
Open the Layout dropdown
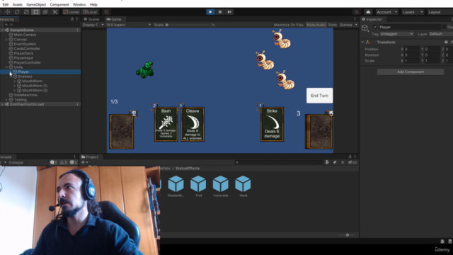click(440, 12)
